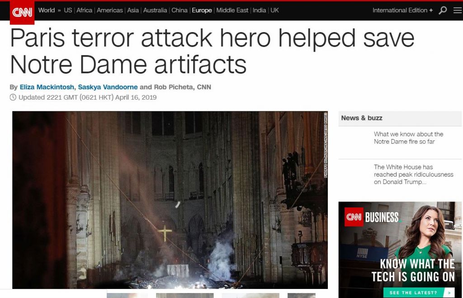Open the search magnifier icon
Screen dimensions: 463x298
pos(443,10)
